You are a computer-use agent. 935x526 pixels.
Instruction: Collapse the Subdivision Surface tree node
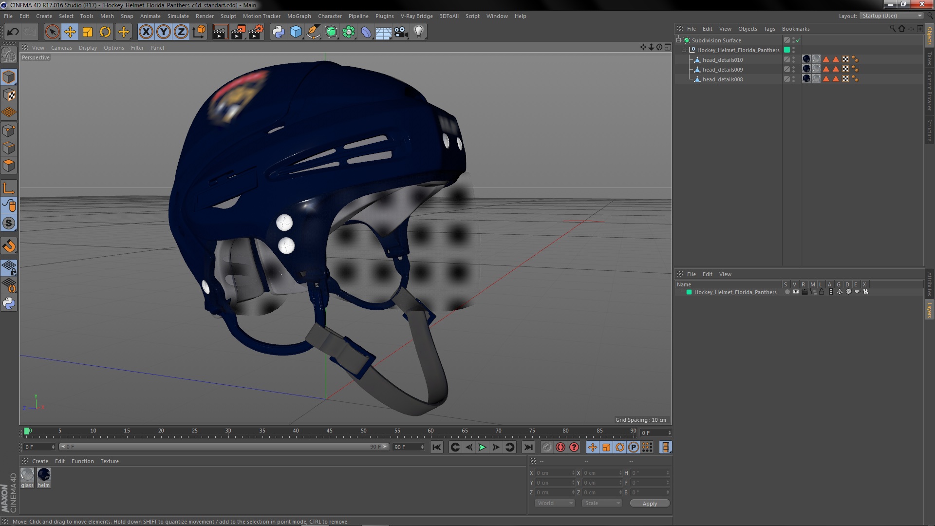click(678, 40)
